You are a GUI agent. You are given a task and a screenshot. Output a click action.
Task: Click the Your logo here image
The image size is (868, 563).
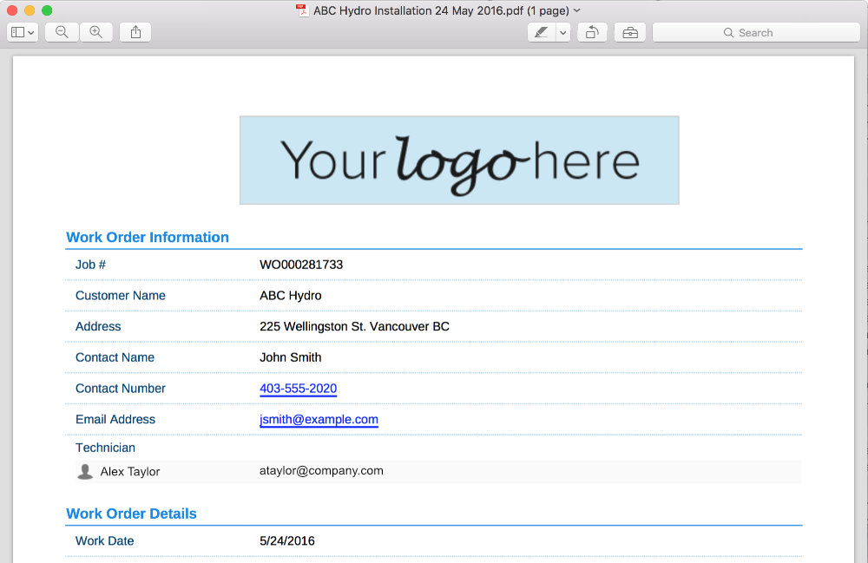click(x=459, y=160)
